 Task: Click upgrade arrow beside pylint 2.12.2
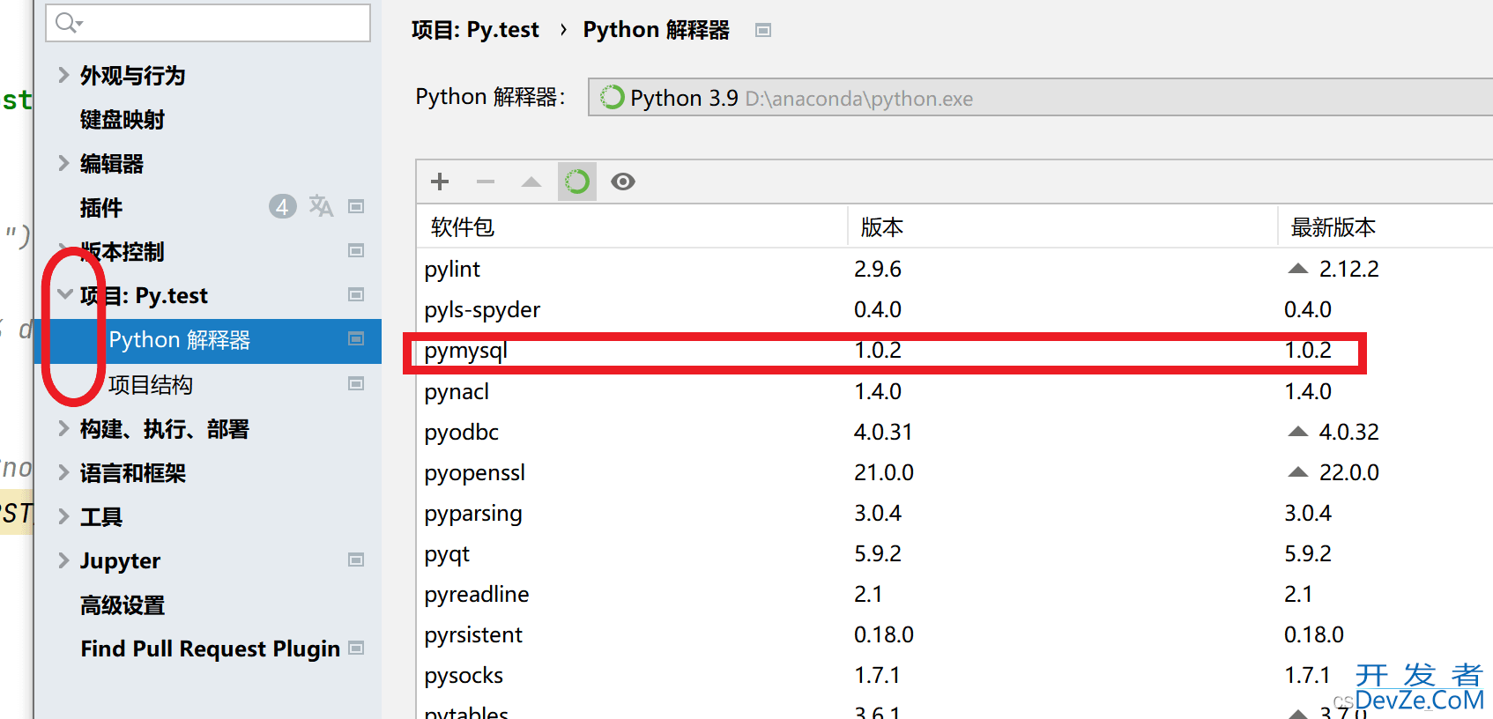pos(1298,268)
